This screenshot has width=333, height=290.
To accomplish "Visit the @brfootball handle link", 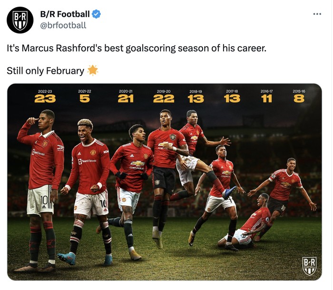I will [63, 25].
